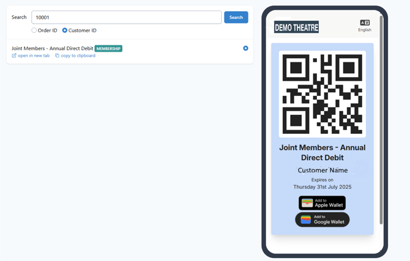This screenshot has height=261, width=410.
Task: Select the Joint Members result title in the list
Action: pyautogui.click(x=52, y=48)
